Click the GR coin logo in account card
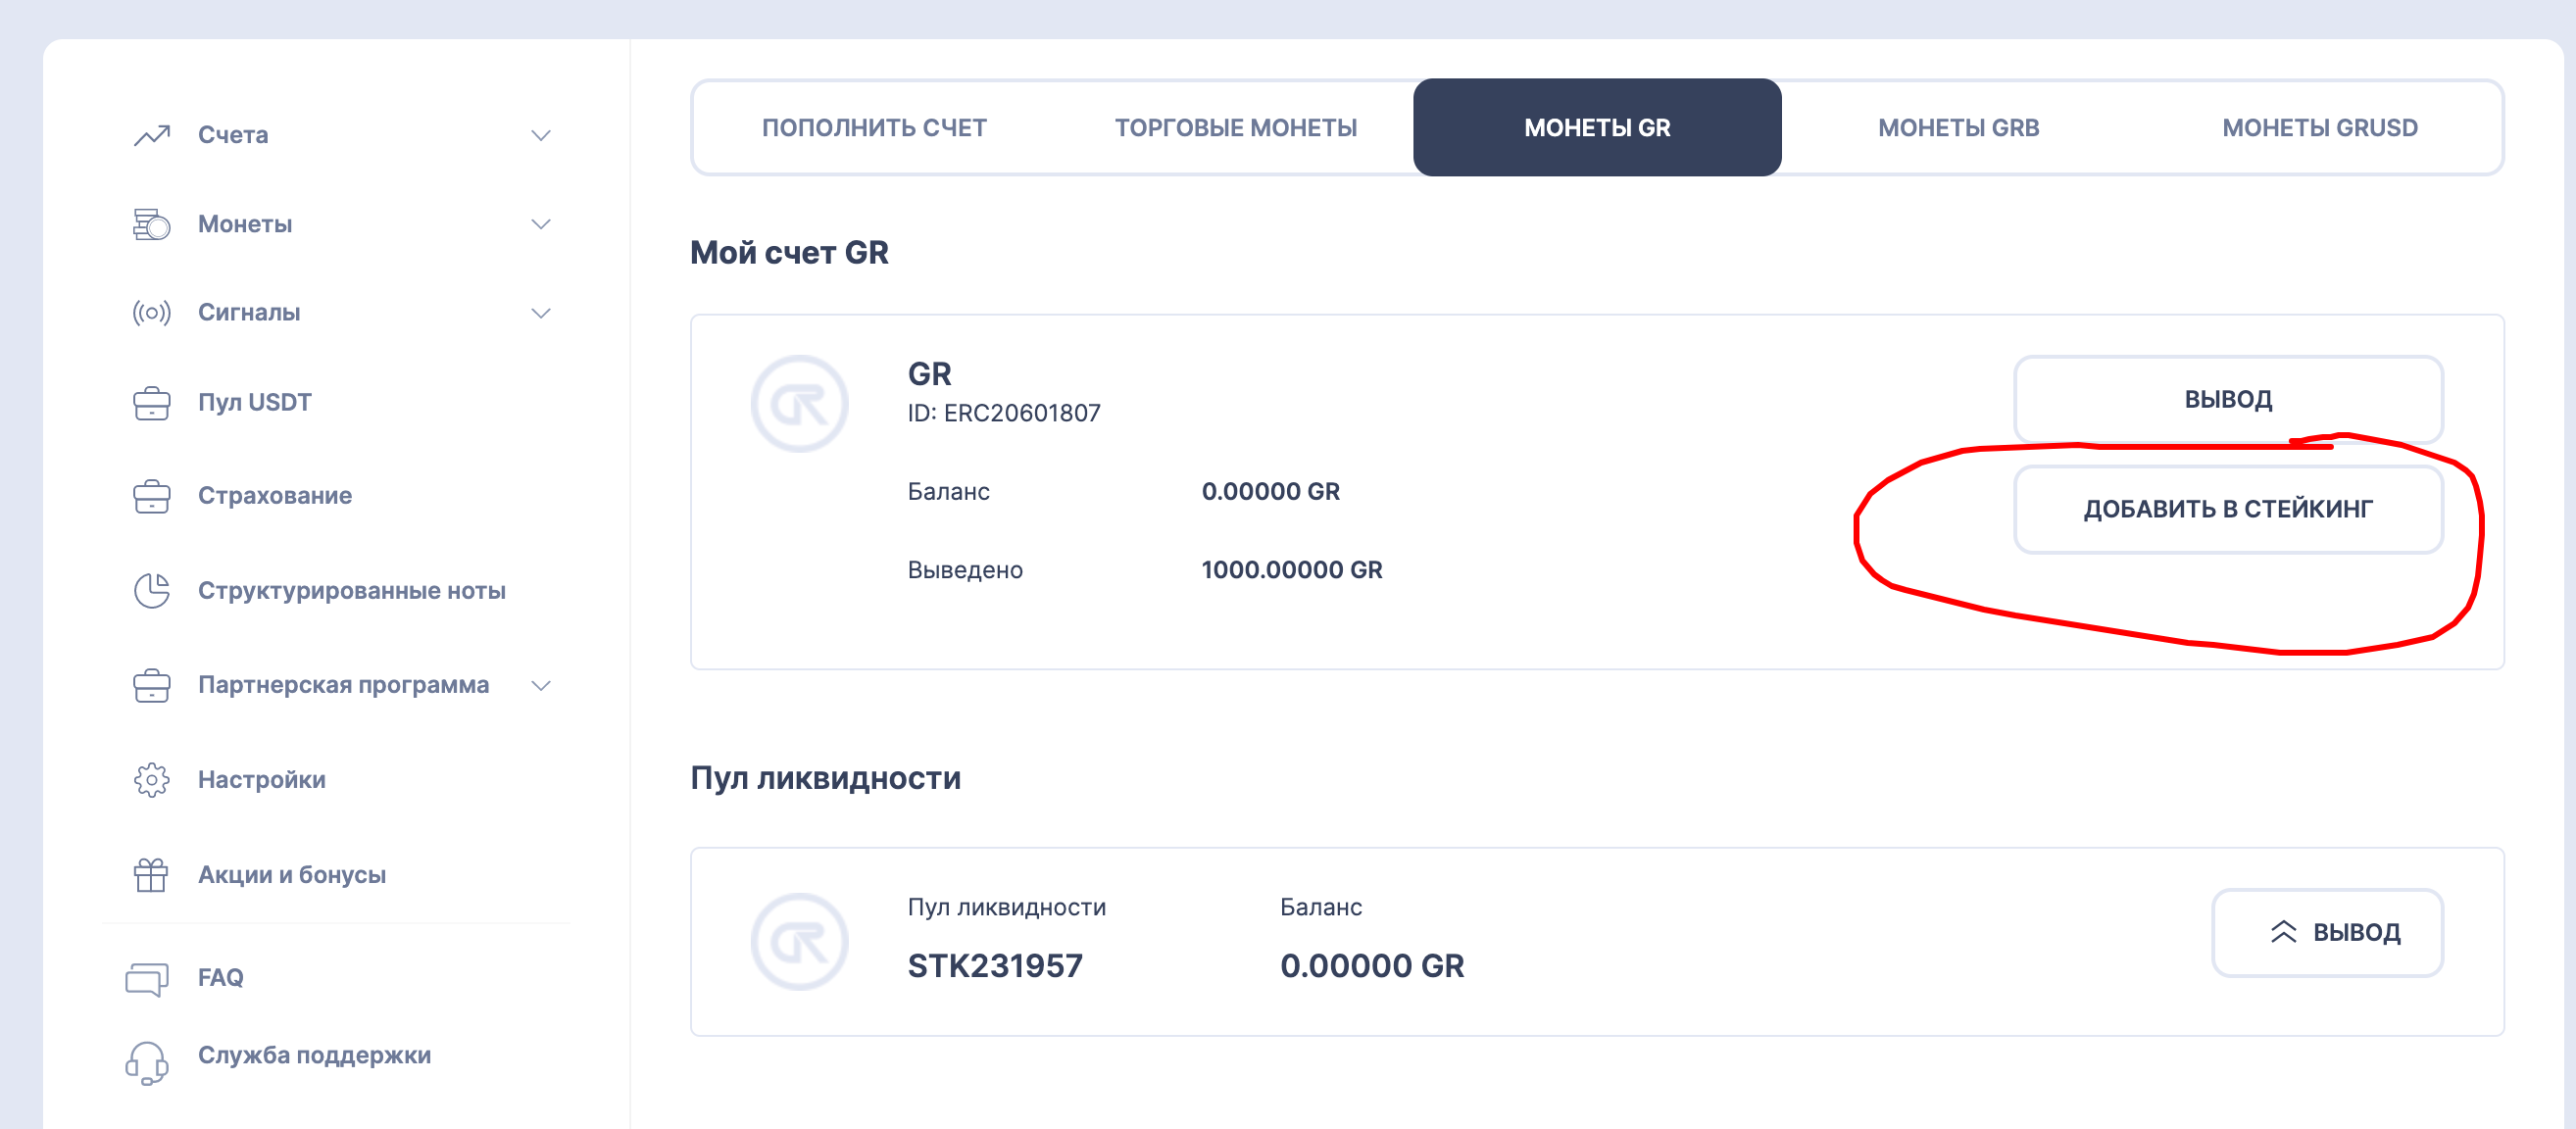 [800, 404]
